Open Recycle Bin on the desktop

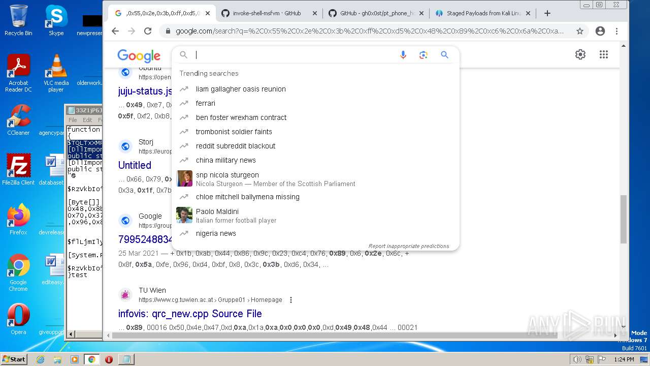pos(18,20)
